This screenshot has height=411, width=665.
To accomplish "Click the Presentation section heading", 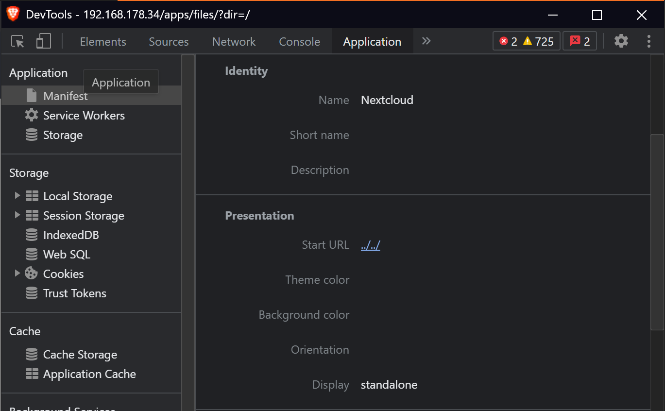I will tap(259, 216).
